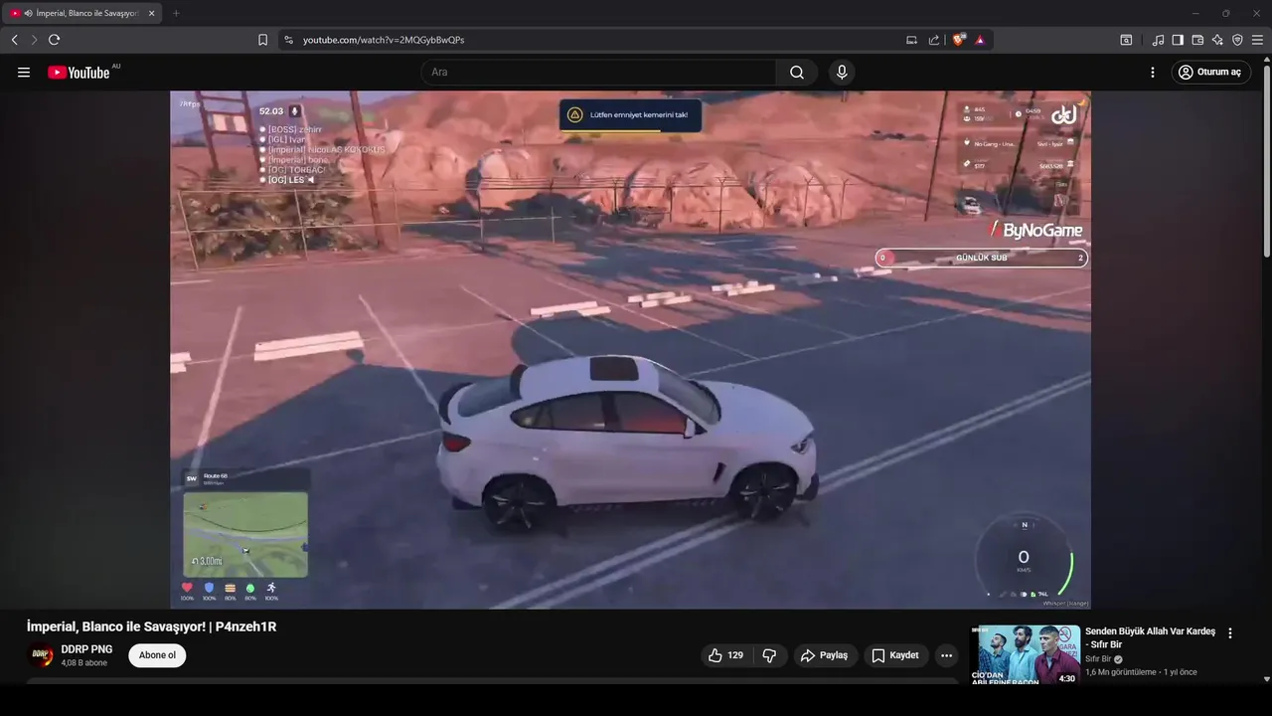Viewport: 1272px width, 716px height.
Task: Open site settings icon in address bar
Action: click(x=289, y=40)
